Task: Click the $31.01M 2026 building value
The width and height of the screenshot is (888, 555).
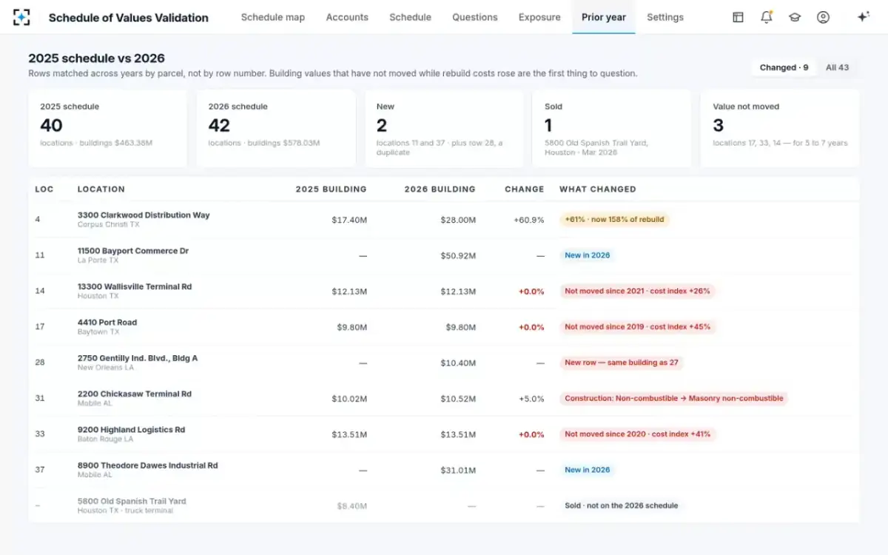Action: click(x=458, y=470)
